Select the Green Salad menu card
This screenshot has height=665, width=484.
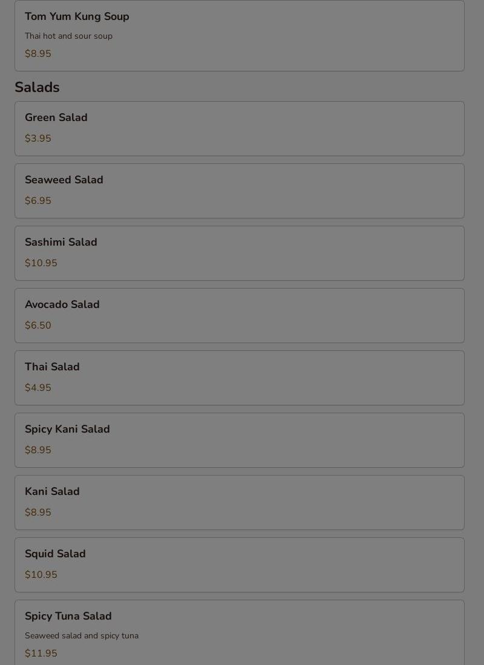point(239,128)
